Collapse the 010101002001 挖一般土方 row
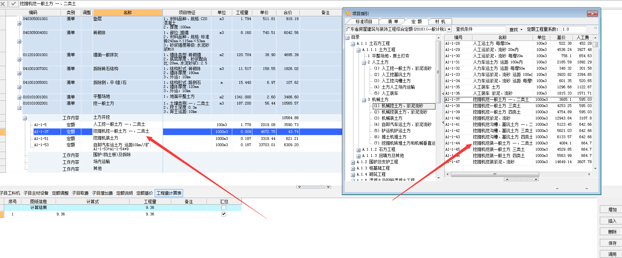The height and width of the screenshot is (258, 622). [x=19, y=108]
